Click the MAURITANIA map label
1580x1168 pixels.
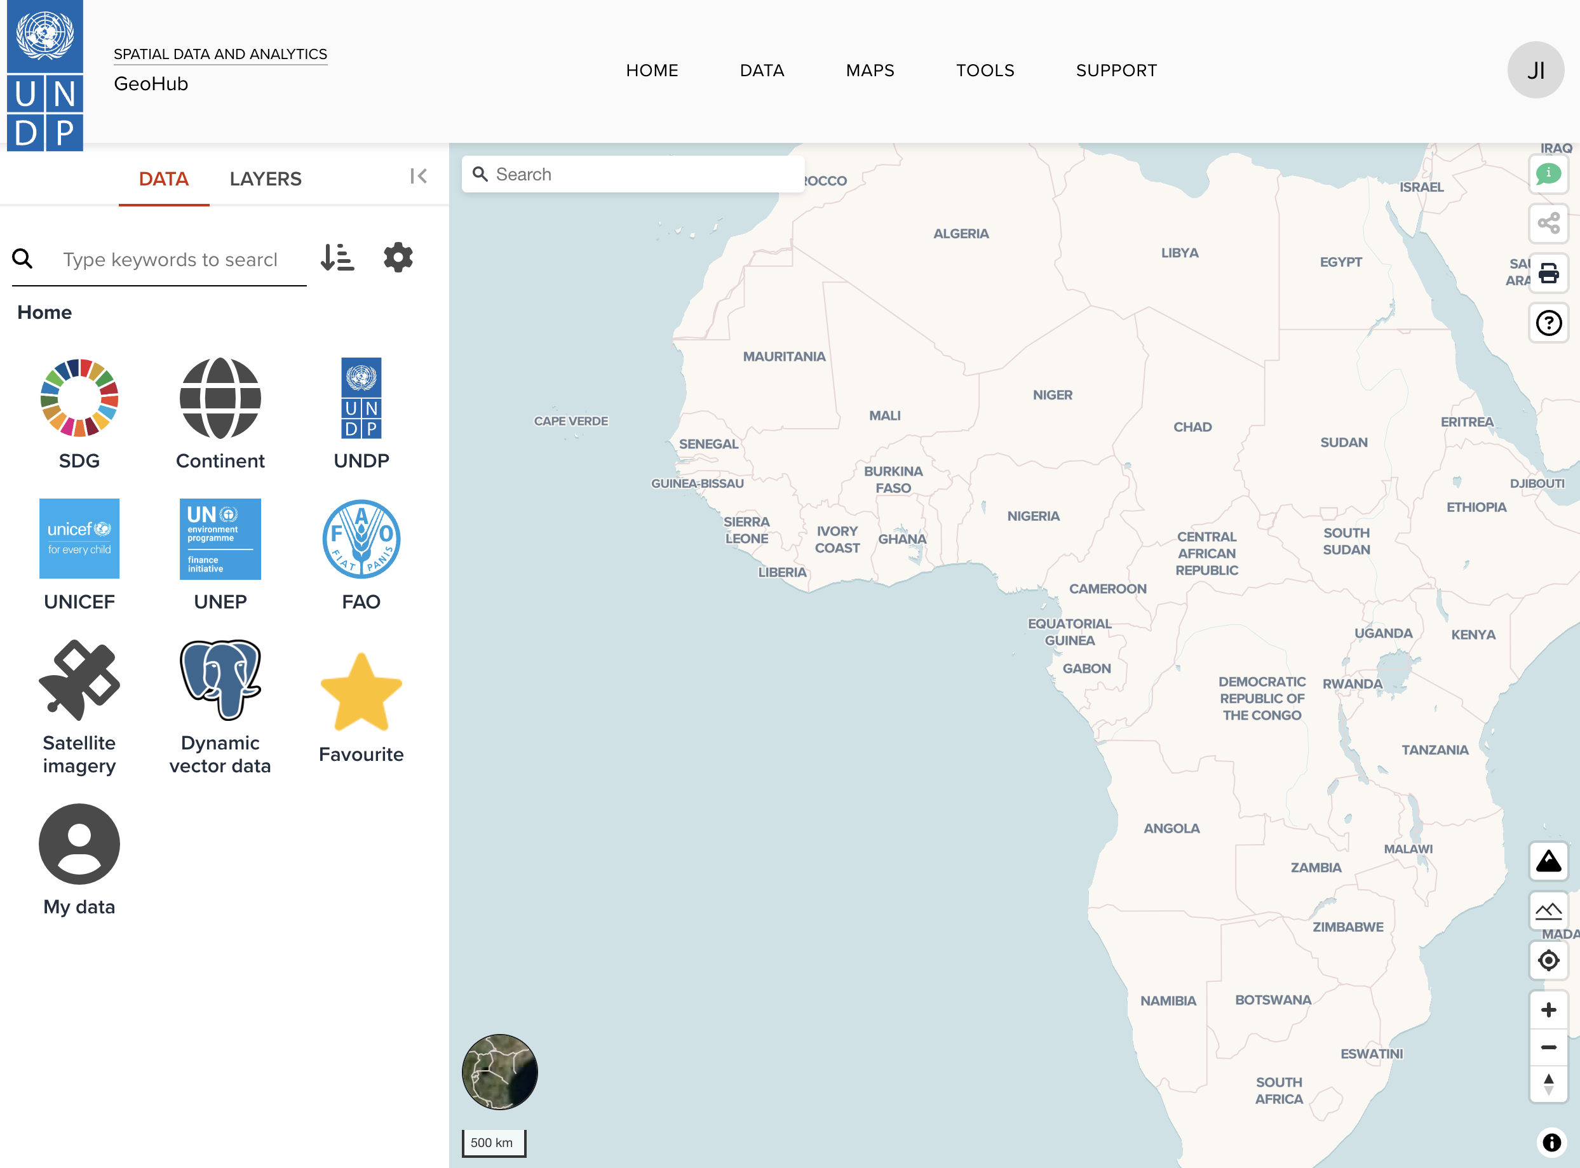[x=783, y=356]
